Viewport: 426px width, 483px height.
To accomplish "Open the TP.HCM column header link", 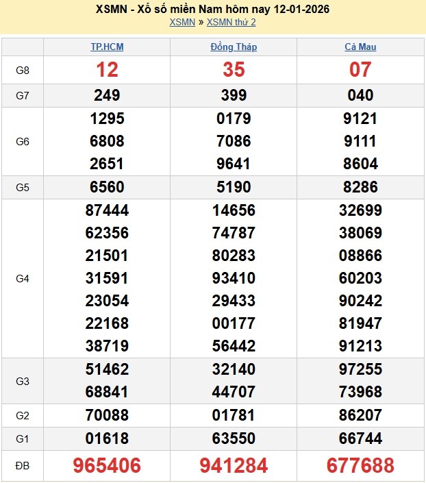I will tap(107, 47).
